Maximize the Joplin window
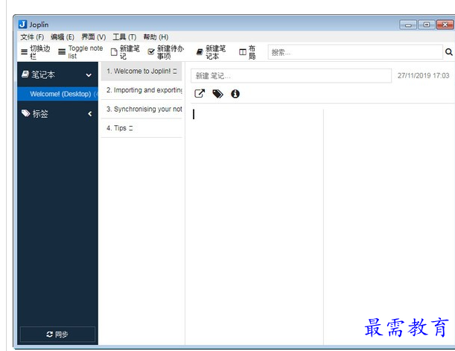The width and height of the screenshot is (455, 351). coord(427,25)
